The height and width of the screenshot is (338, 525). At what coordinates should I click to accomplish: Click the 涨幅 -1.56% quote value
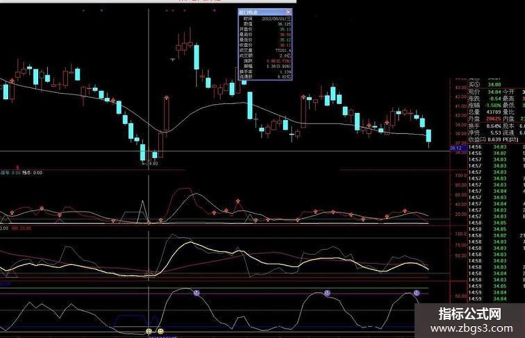coord(493,105)
